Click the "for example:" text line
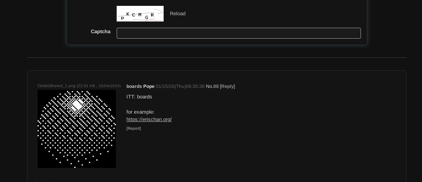 [140, 112]
